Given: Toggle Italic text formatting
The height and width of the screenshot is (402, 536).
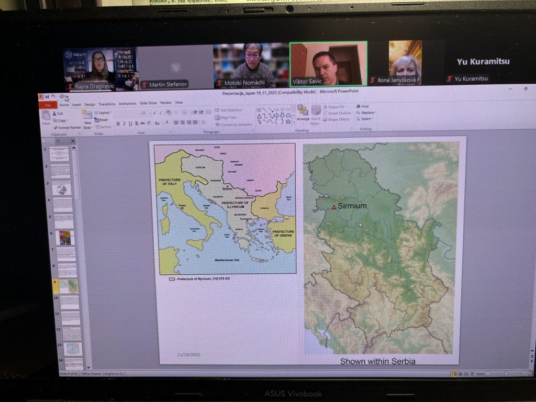Looking at the screenshot, I should 124,124.
